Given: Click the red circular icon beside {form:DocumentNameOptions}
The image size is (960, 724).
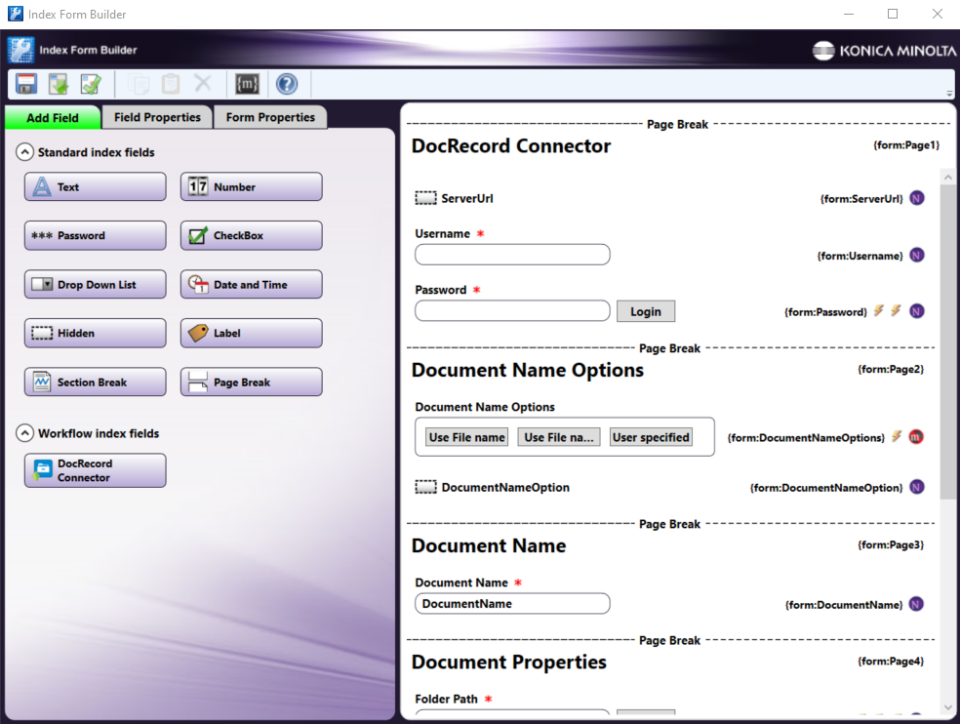Looking at the screenshot, I should [x=916, y=437].
